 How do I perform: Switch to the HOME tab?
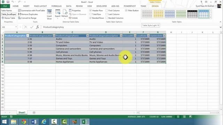15,6
